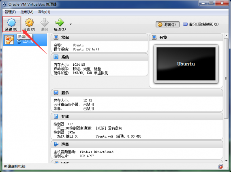The width and height of the screenshot is (231, 172).
Task: Click the 清除 (Discard) arrow icon
Action: tap(45, 23)
